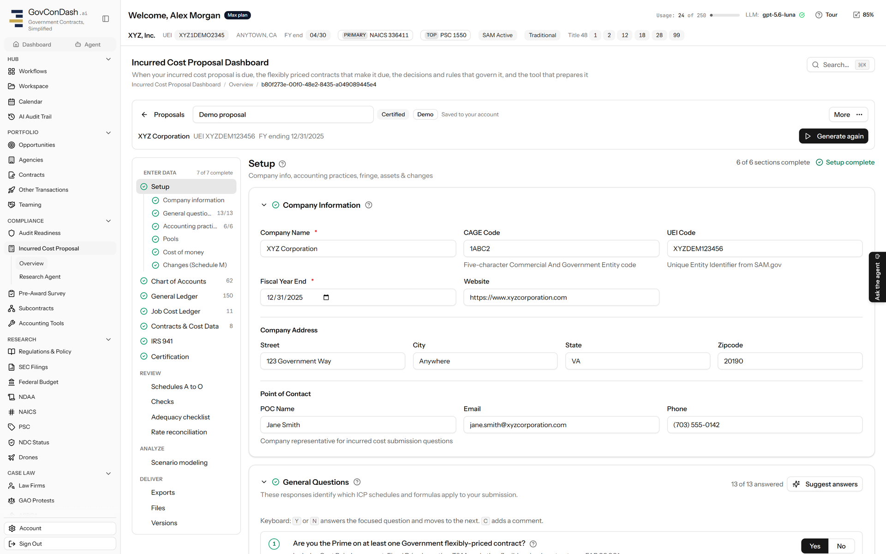Select Chart of Accounts step
Image resolution: width=886 pixels, height=554 pixels.
coord(186,281)
